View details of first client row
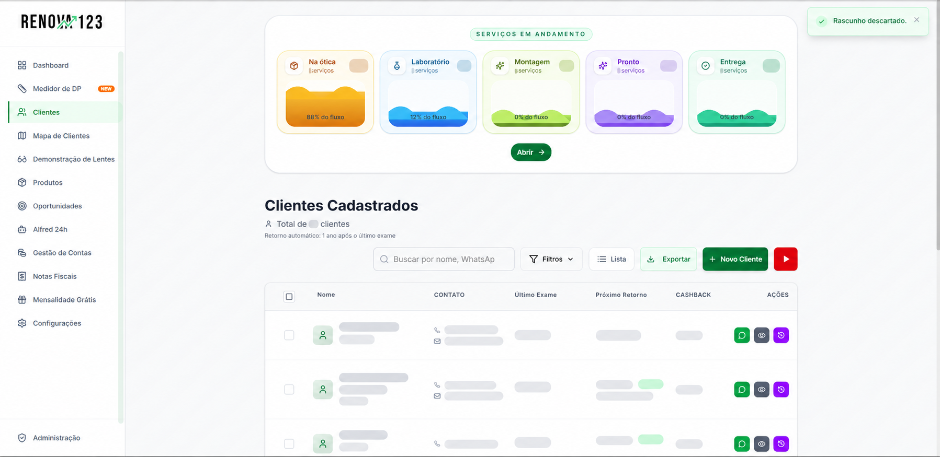 (x=762, y=335)
